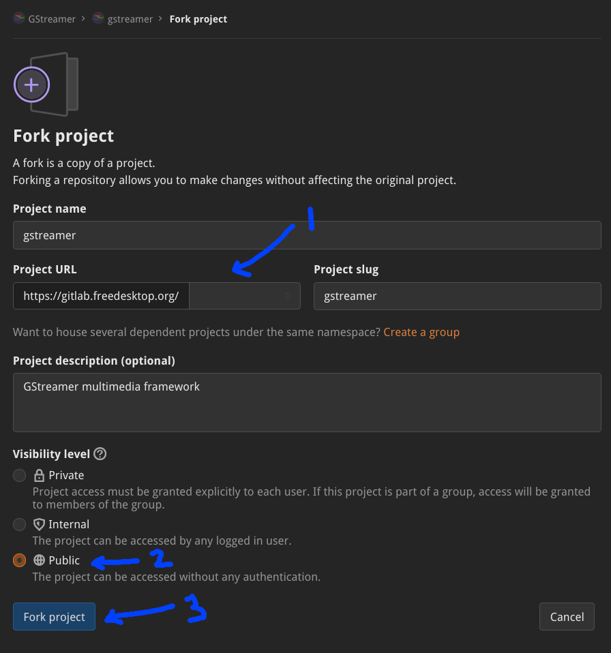
Task: Click into the Project name field
Action: [307, 235]
